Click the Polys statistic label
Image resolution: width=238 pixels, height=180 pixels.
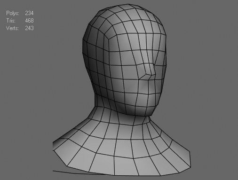(x=13, y=13)
